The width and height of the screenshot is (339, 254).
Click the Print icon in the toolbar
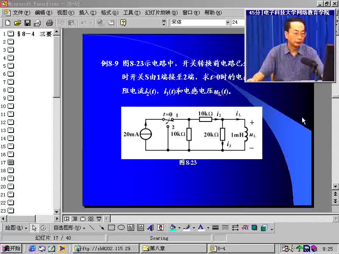click(x=50, y=23)
